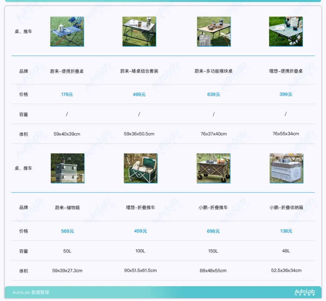Open the 蔚来-多功能模块桌 product photo
This screenshot has width=326, height=301.
point(214,31)
